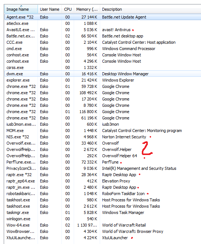Select the Wow-64.exe process

(x=103, y=225)
